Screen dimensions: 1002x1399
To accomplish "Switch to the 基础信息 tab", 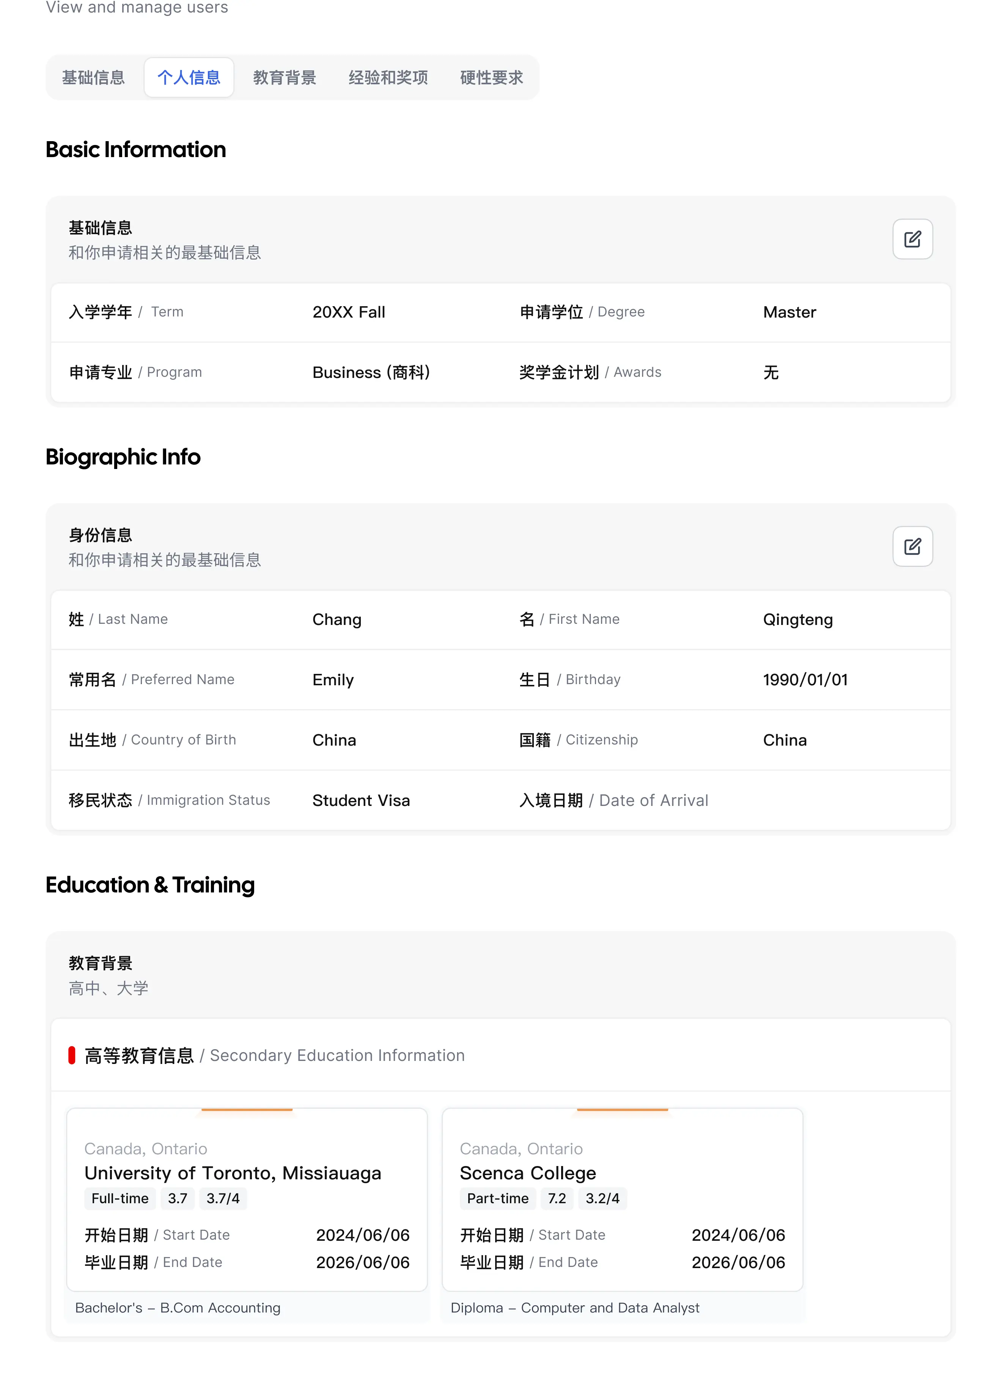I will [94, 77].
